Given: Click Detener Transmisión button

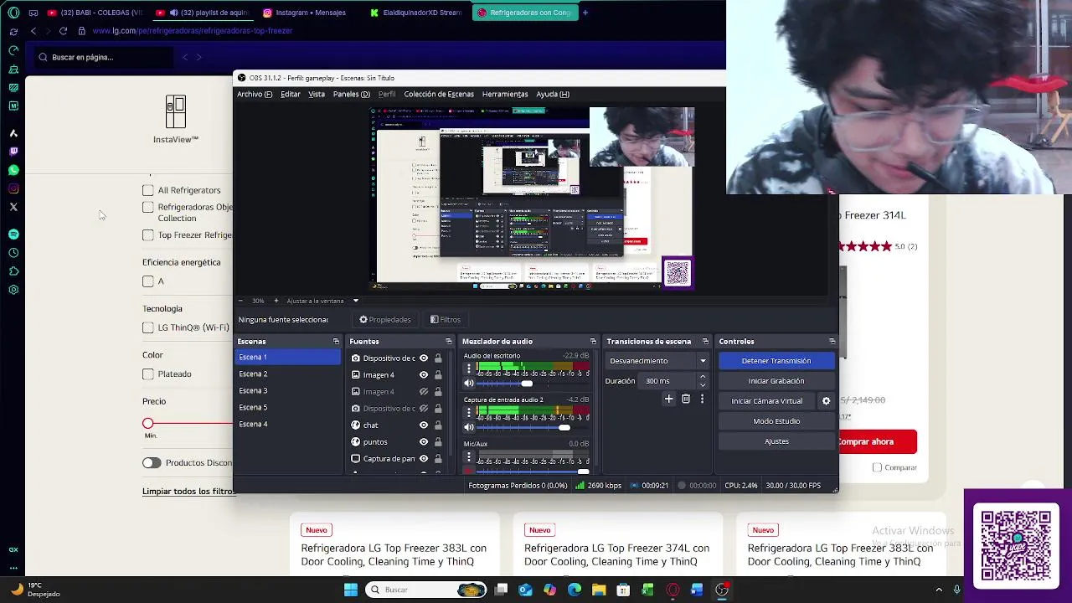Looking at the screenshot, I should pos(776,361).
